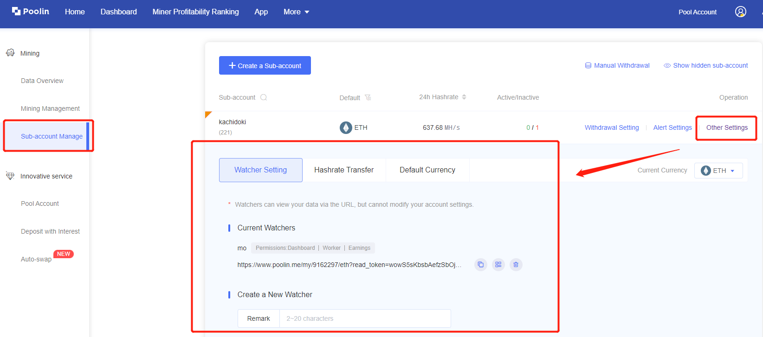Viewport: 763px width, 337px height.
Task: Click the Create a New Watcher heading
Action: point(275,294)
